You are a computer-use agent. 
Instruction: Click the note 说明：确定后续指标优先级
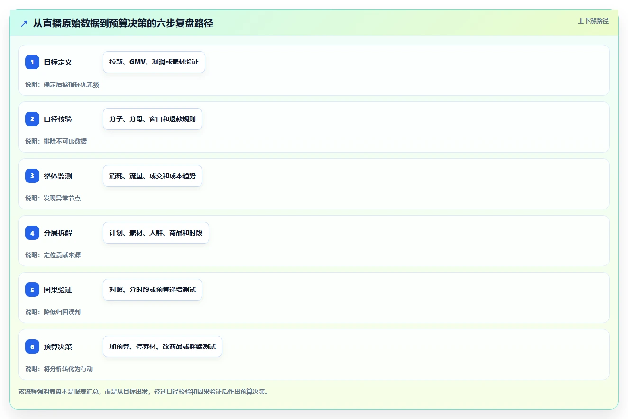click(62, 84)
